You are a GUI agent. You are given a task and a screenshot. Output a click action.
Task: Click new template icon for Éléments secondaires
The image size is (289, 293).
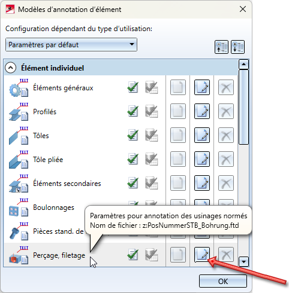click(x=178, y=183)
